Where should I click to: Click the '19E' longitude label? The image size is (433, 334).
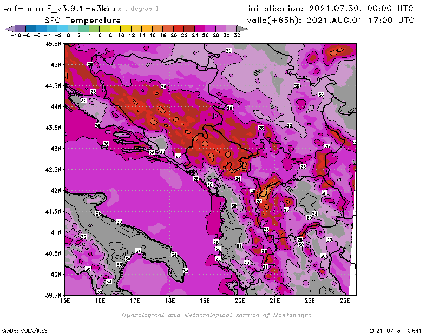pos(205,300)
